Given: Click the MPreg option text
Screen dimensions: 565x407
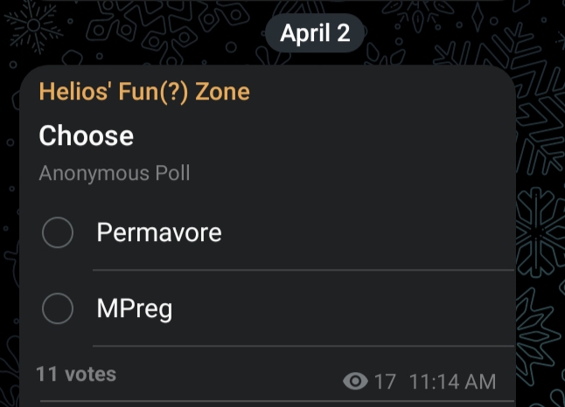Looking at the screenshot, I should (135, 308).
